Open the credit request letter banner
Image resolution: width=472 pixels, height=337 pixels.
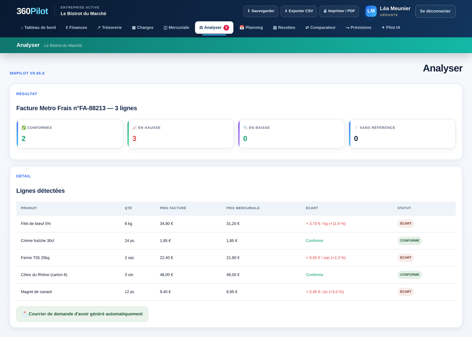coord(82,314)
